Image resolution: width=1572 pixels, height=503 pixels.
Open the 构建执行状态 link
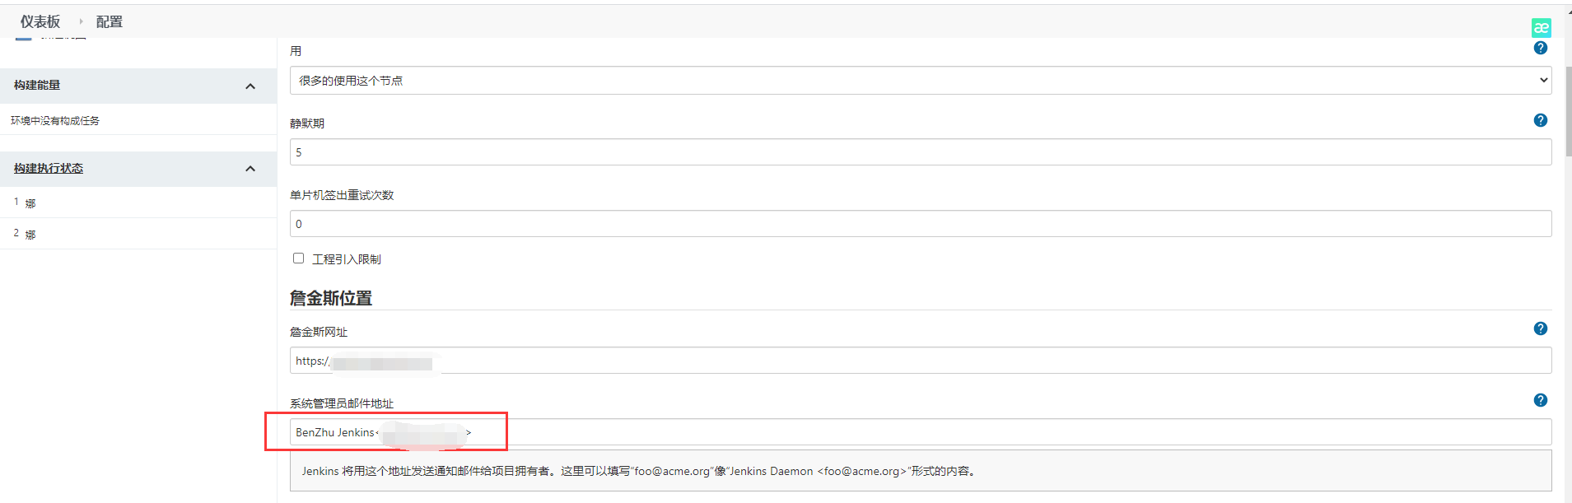click(49, 168)
